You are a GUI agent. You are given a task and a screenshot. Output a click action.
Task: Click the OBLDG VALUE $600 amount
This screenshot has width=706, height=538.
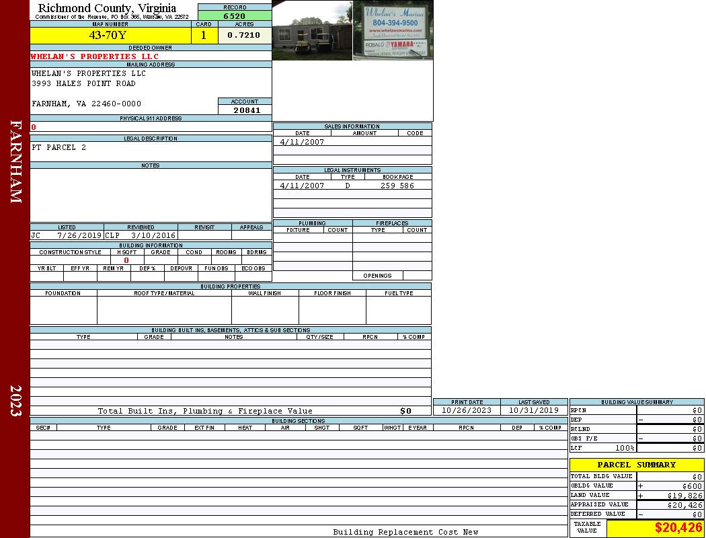coord(692,486)
